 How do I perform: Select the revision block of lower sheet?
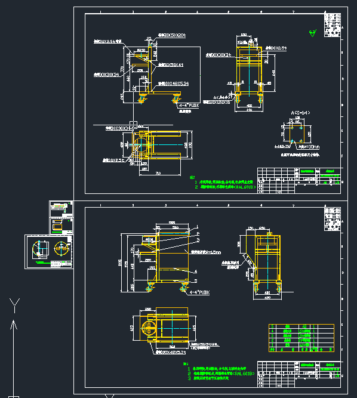pos(332,219)
